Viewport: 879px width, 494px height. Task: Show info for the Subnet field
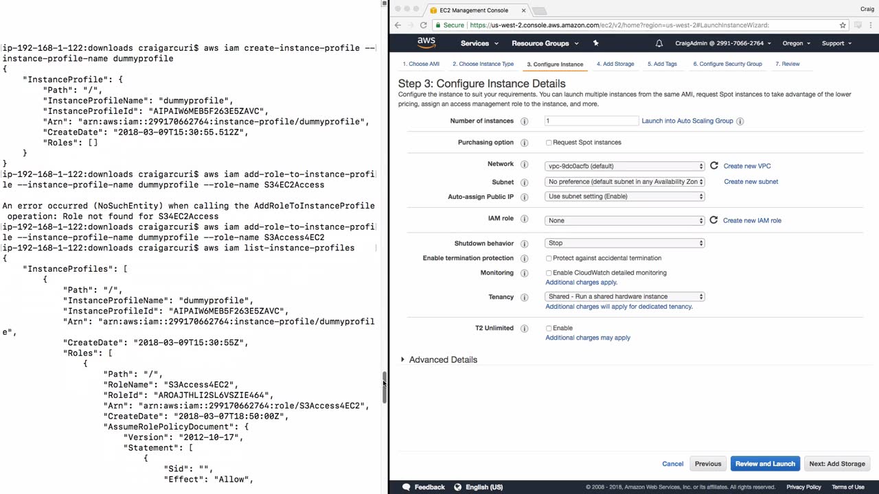[524, 183]
